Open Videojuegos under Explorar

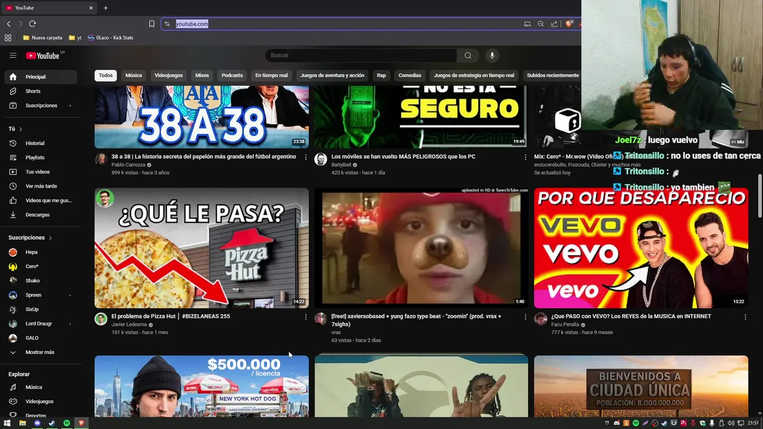[41, 402]
